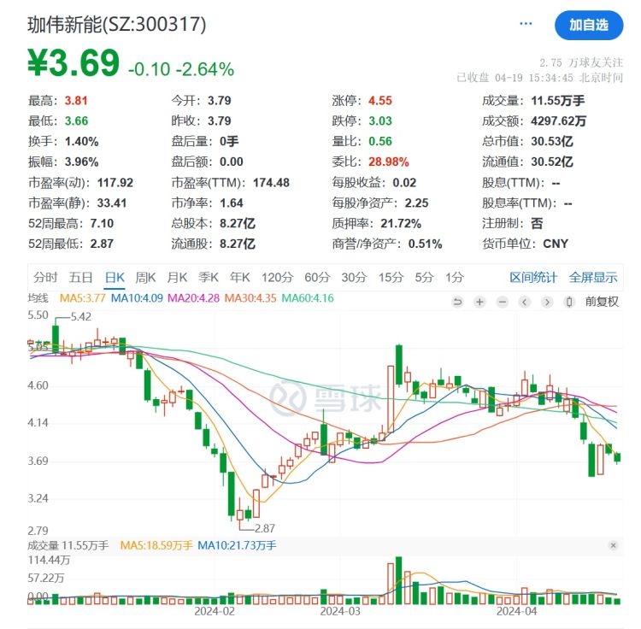Open 全屏显示 fullscreen link
Screen dimensions: 641x629
593,278
